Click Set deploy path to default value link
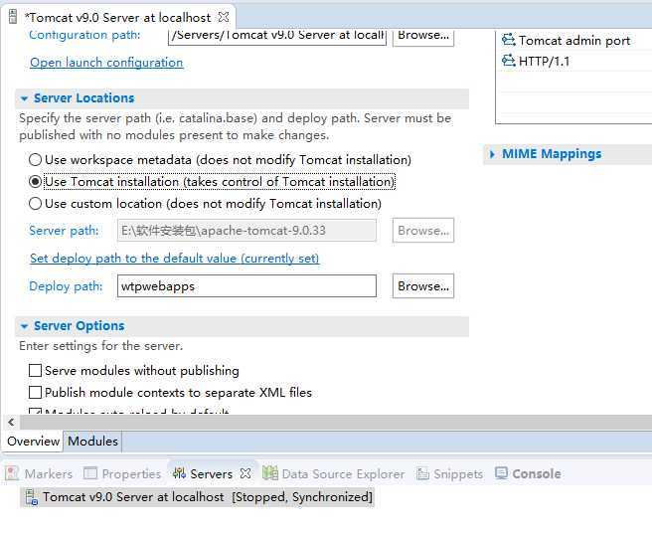Viewport: 652px width, 537px height. (175, 259)
